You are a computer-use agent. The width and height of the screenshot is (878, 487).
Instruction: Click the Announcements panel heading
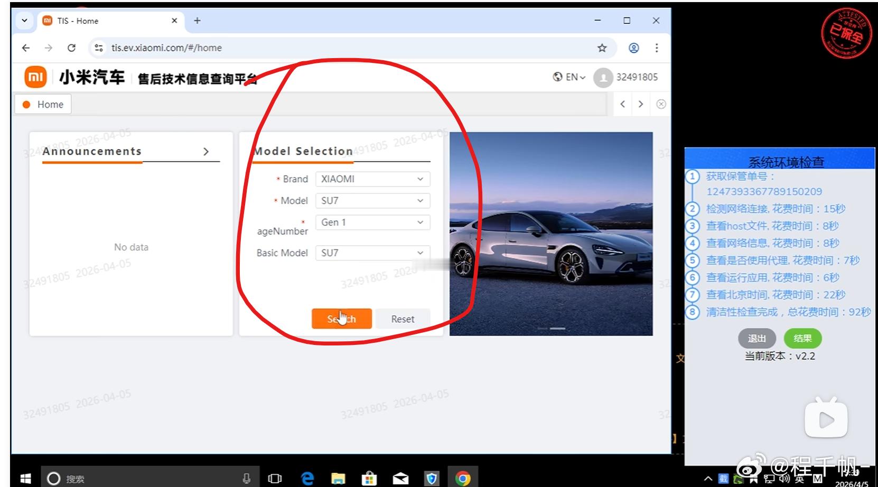(x=92, y=152)
